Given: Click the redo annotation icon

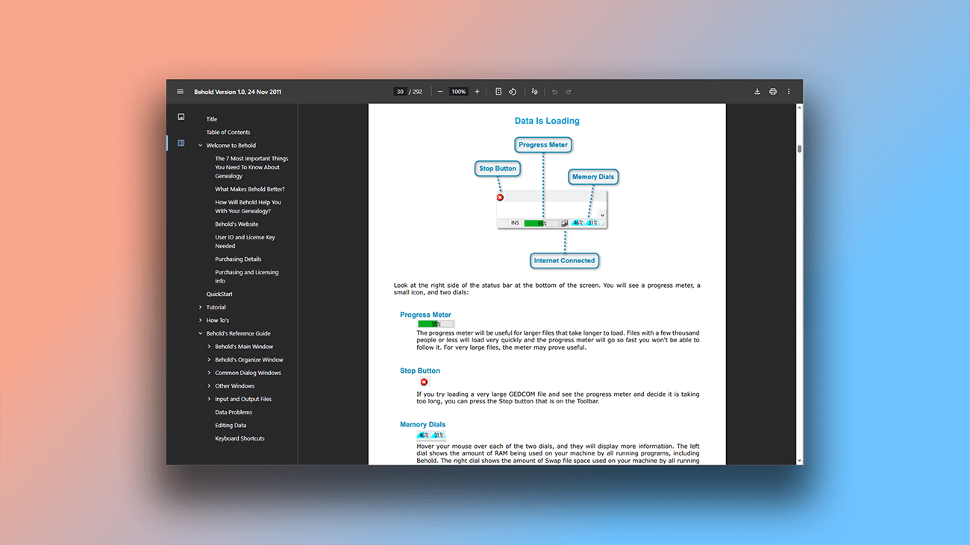Looking at the screenshot, I should [569, 91].
